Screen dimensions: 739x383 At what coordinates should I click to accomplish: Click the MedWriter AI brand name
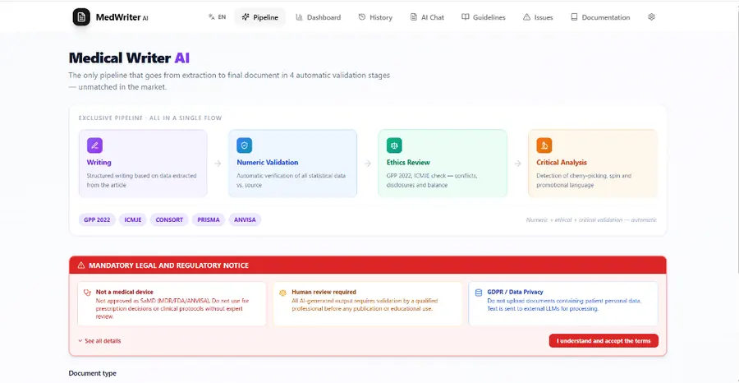[122, 17]
